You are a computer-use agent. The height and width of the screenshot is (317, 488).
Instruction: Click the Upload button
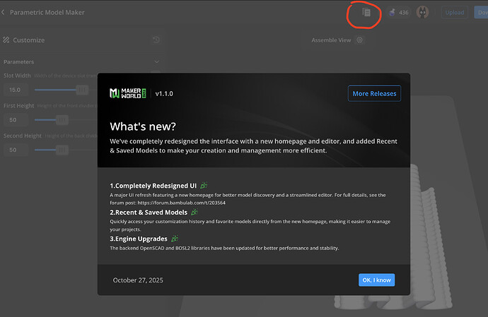tap(454, 13)
